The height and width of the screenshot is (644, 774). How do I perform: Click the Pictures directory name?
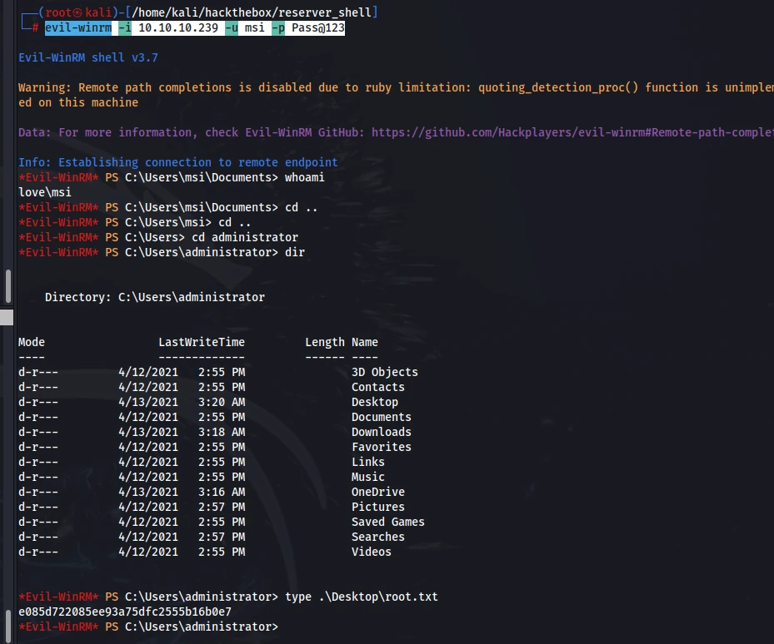click(378, 507)
